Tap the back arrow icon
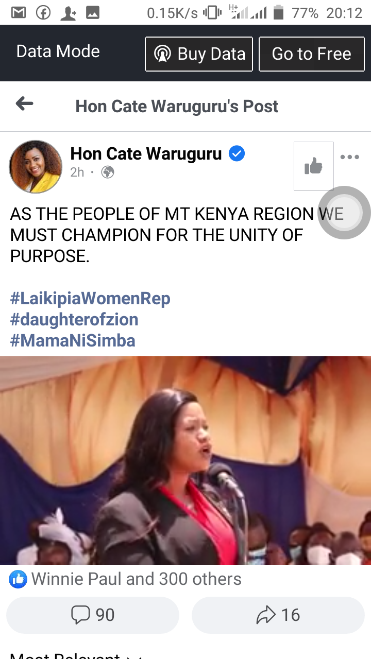The image size is (371, 659). point(24,105)
